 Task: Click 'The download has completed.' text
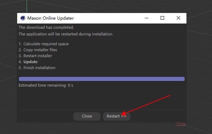click(x=46, y=27)
